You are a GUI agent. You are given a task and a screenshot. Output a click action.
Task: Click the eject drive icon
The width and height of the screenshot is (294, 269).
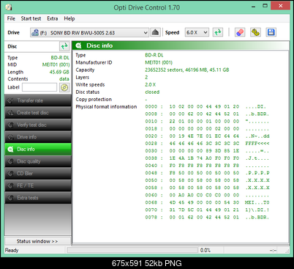pyautogui.click(x=155, y=32)
